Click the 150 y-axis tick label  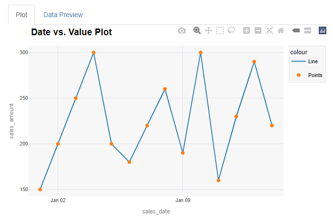tap(24, 189)
